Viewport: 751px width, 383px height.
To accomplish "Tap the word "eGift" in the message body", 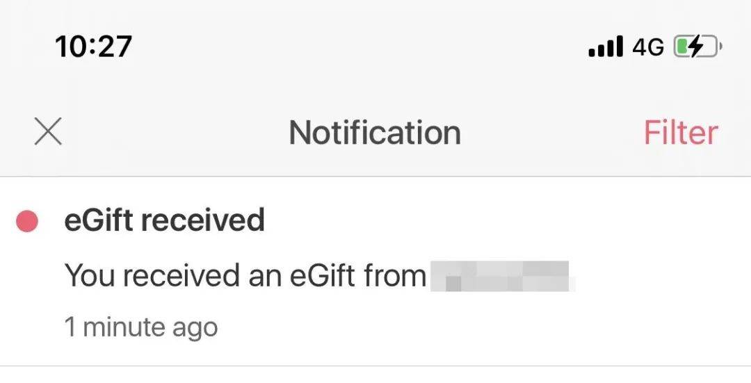I will click(321, 276).
